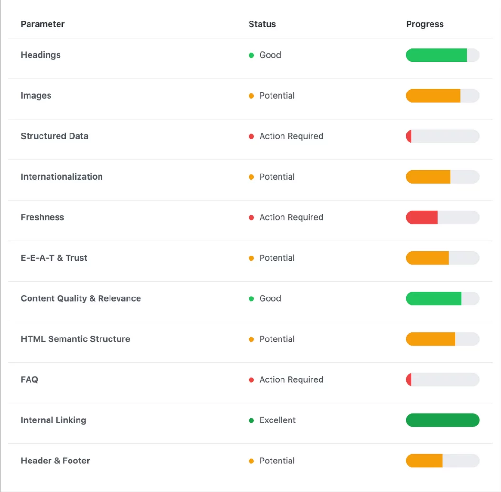
Task: Click the green status dot beside Headings
Action: 251,55
